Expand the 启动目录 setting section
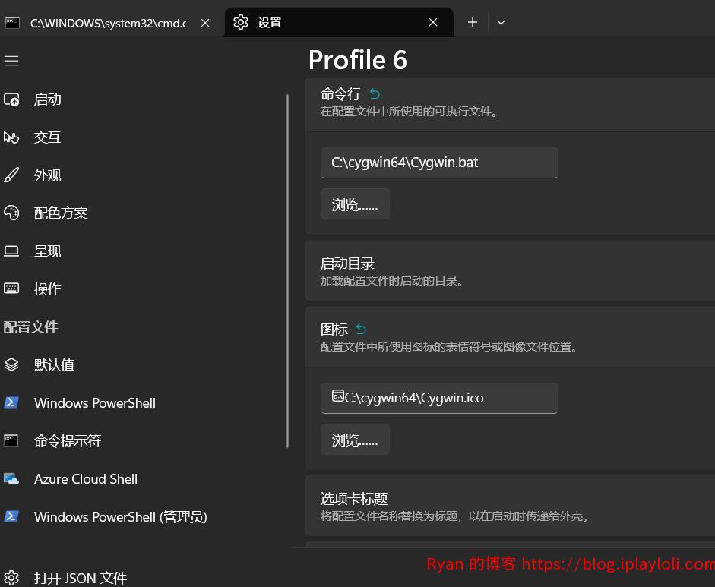 pyautogui.click(x=511, y=270)
